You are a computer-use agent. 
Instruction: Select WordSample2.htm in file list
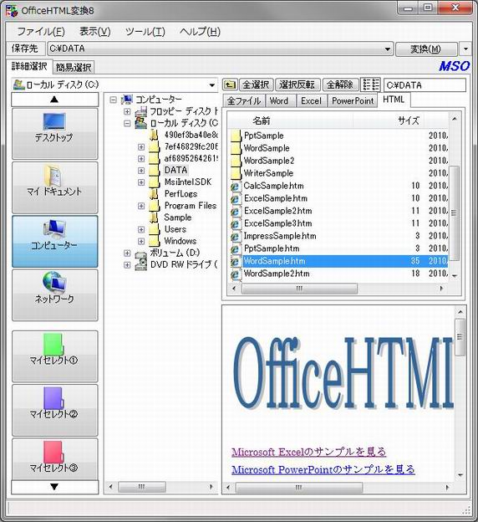coord(277,274)
